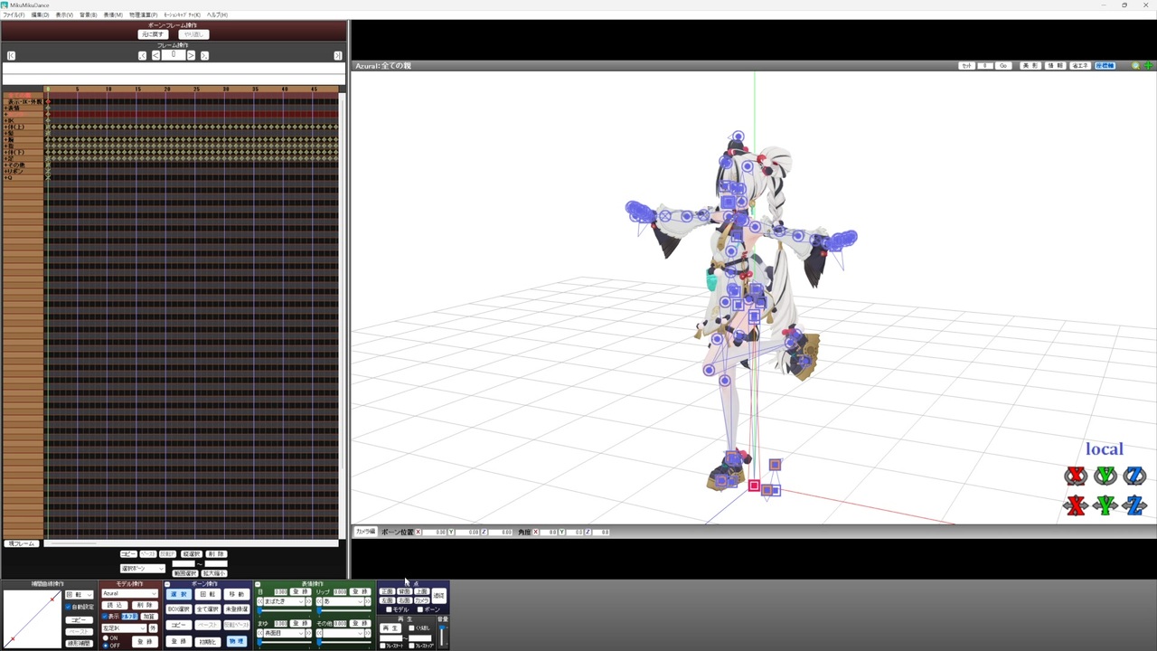The image size is (1157, 651).
Task: Expand the 表情 row in timeline
Action: pos(5,108)
